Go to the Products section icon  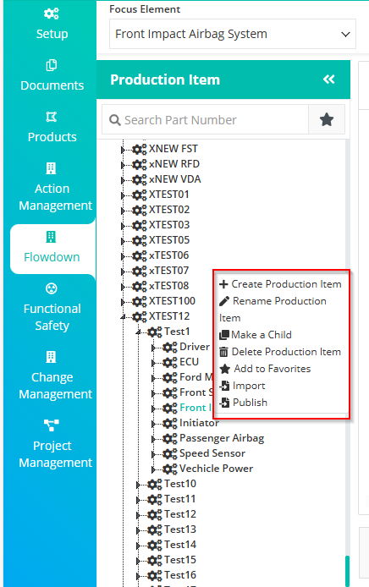point(52,118)
